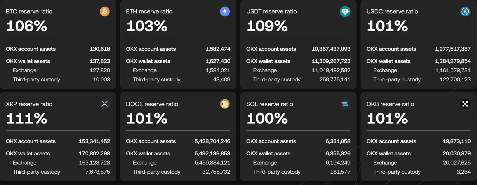Select the SOL Third-party custody label
Screen dimensions: 477x185
[277, 172]
